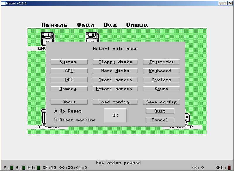This screenshot has width=234, height=171.
Task: Click the HD activity LED
Action: [39, 168]
